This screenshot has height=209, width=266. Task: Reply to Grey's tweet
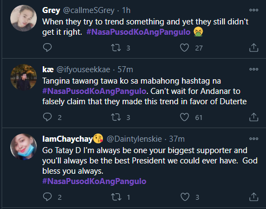coord(47,48)
